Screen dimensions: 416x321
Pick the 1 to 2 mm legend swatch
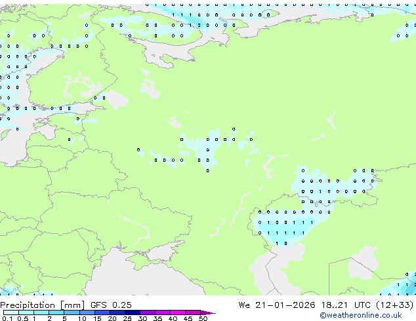click(41, 312)
